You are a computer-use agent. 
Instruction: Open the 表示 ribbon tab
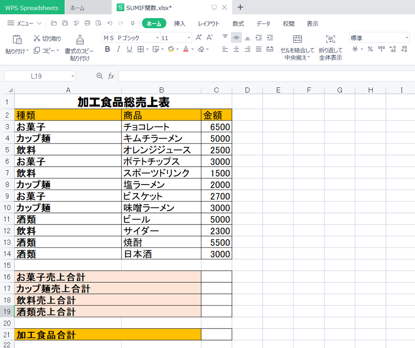pyautogui.click(x=312, y=23)
